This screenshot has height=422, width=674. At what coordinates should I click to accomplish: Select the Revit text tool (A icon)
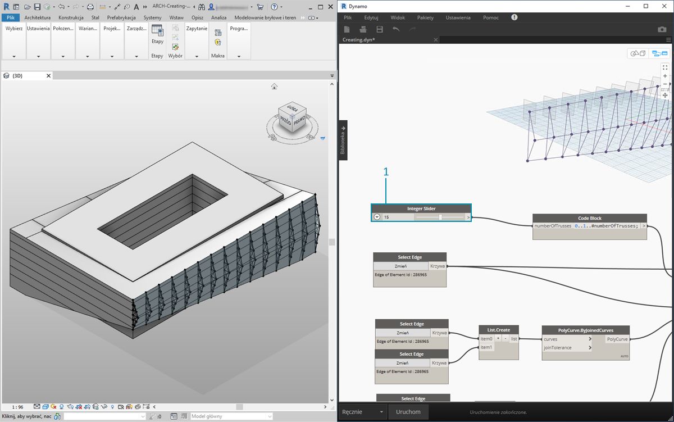point(136,7)
